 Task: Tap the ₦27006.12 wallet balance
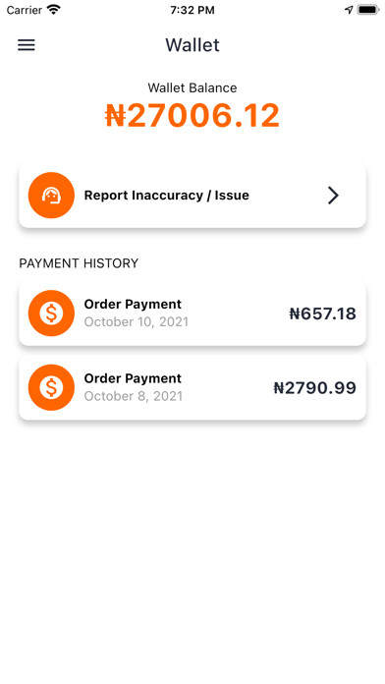[x=192, y=116]
